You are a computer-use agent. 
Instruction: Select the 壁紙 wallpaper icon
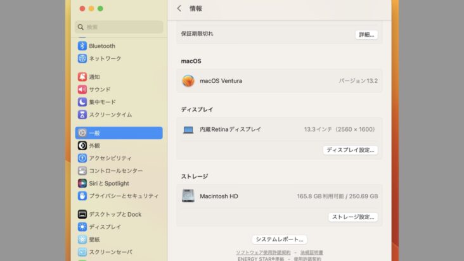tap(82, 239)
